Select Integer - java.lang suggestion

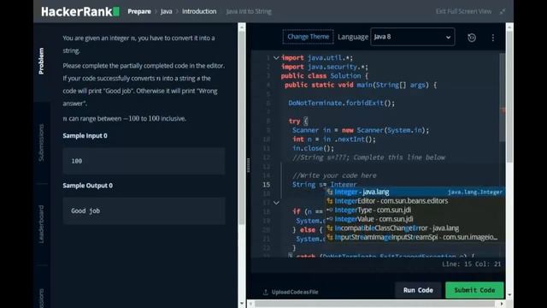pos(415,192)
